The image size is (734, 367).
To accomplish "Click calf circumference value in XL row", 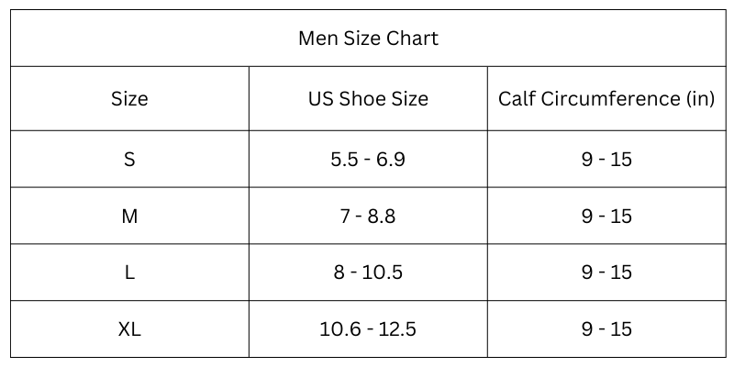I will [x=606, y=329].
